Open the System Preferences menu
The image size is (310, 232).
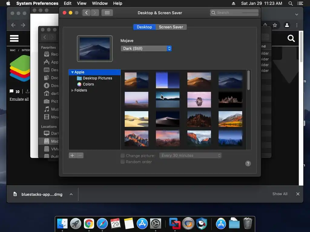click(37, 3)
